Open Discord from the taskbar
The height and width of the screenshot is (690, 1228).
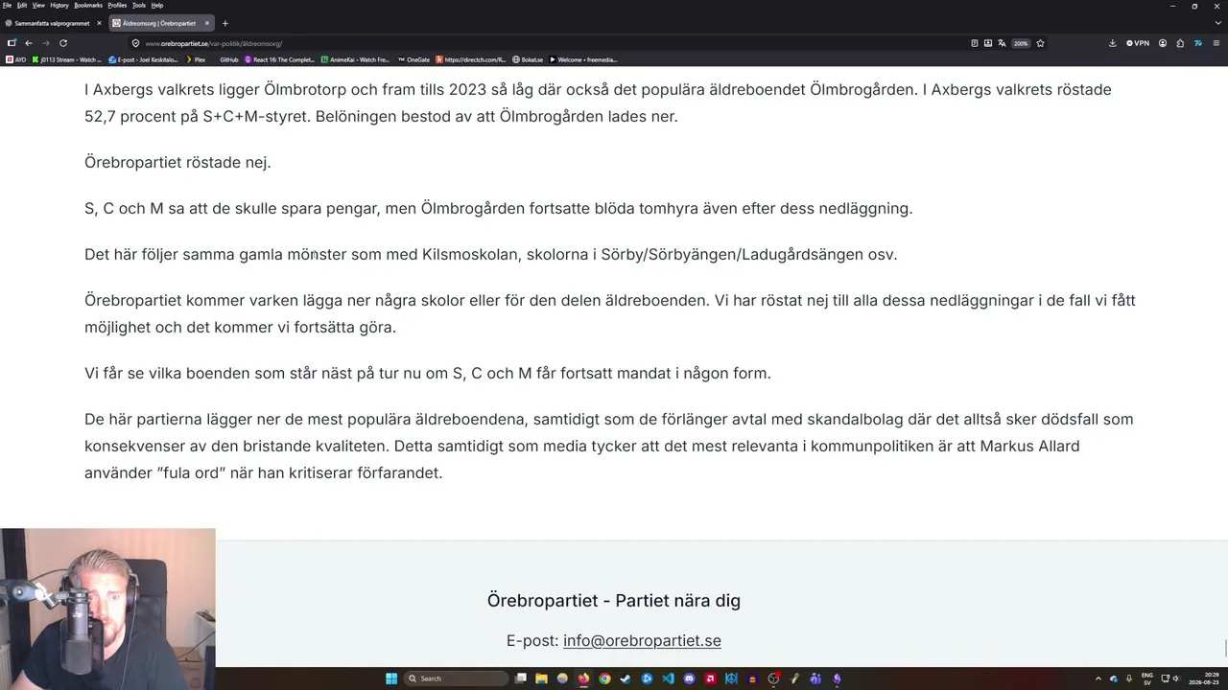(689, 678)
